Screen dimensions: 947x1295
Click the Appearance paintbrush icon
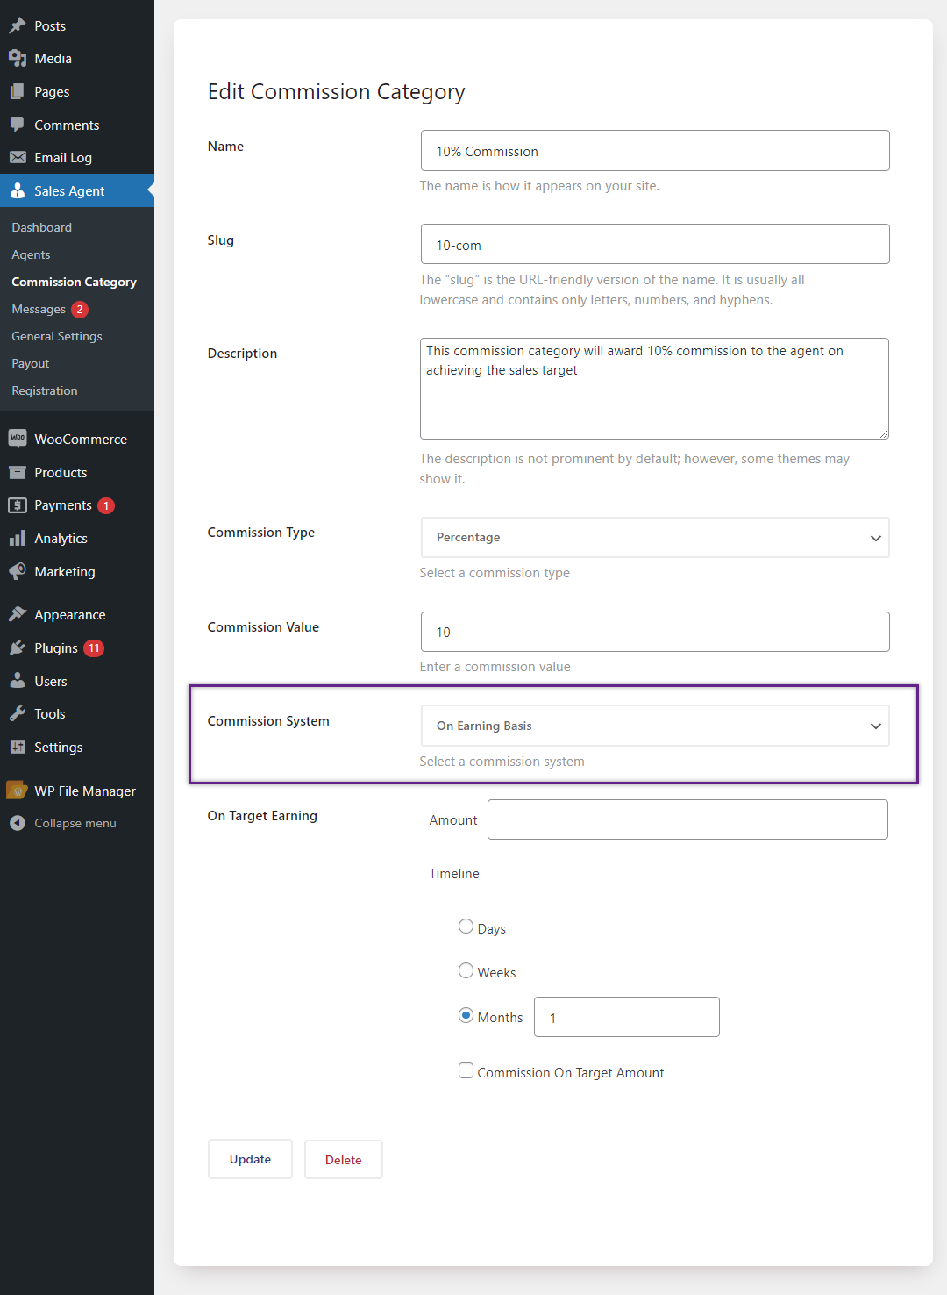[18, 614]
